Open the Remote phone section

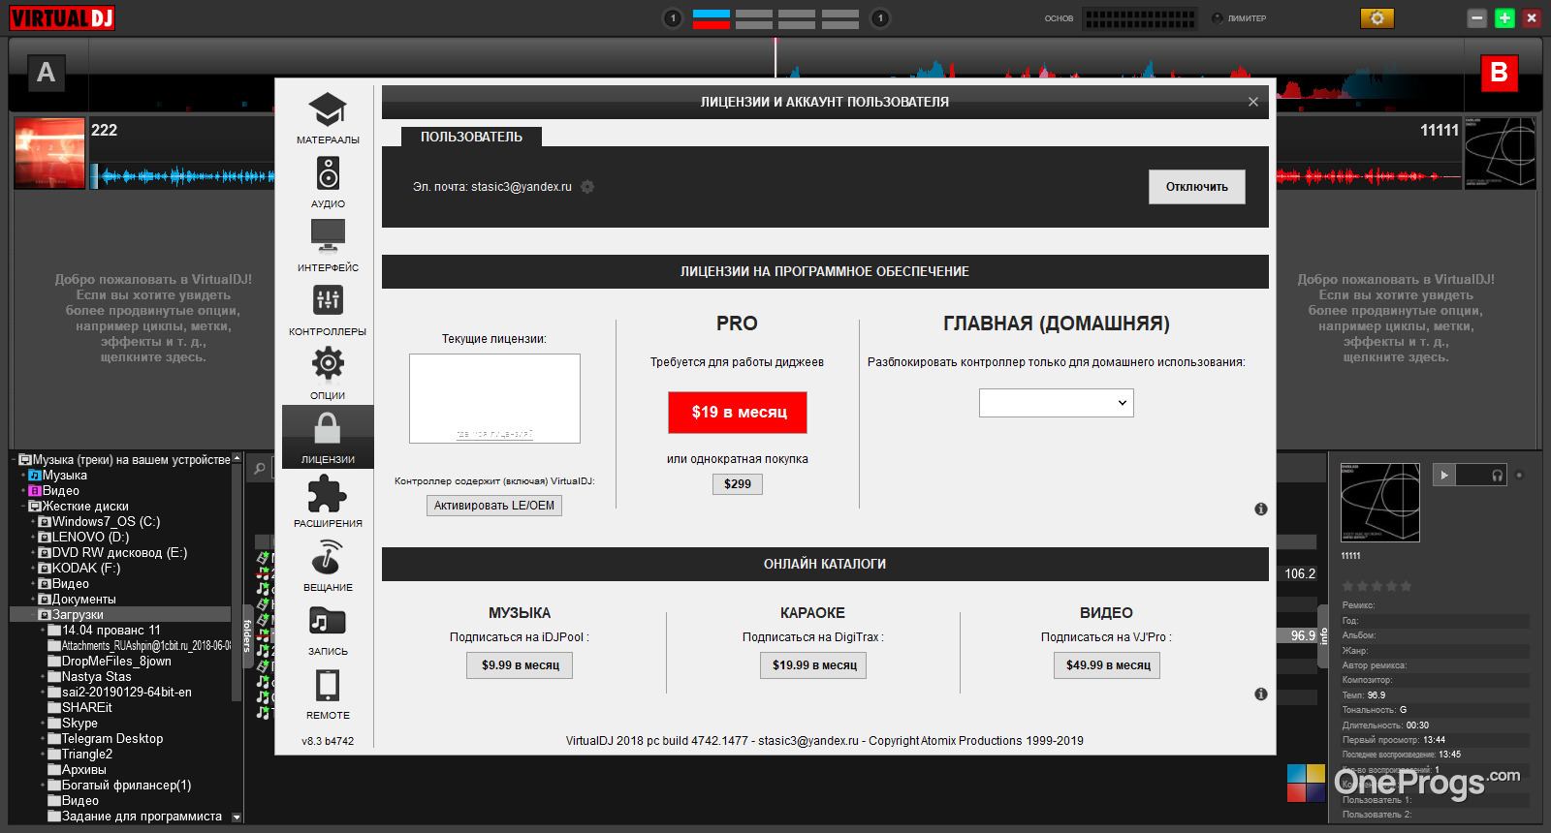coord(328,693)
